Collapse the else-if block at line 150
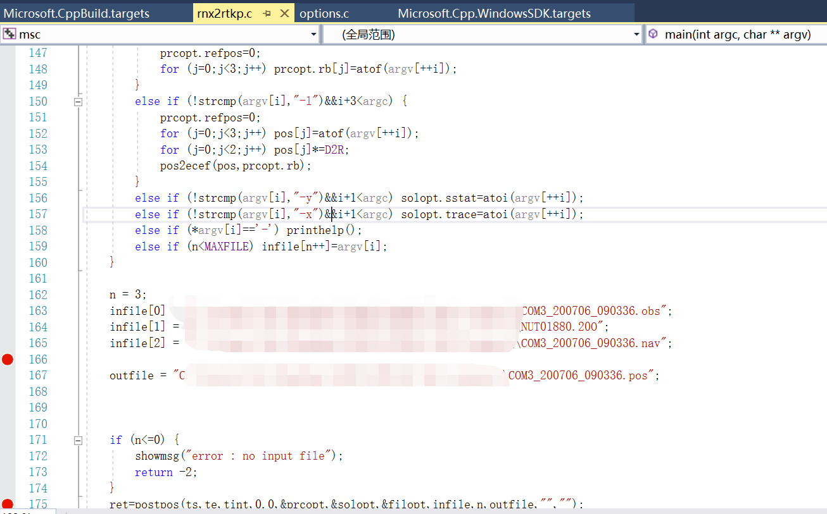Screen dimensions: 827x514 [79, 101]
